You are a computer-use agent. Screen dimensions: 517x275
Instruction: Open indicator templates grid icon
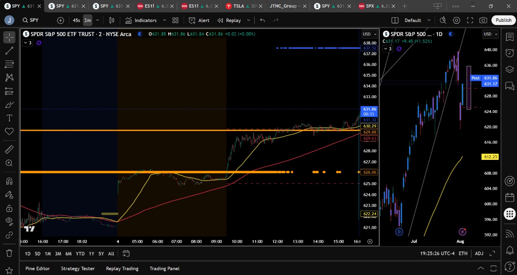[175, 21]
